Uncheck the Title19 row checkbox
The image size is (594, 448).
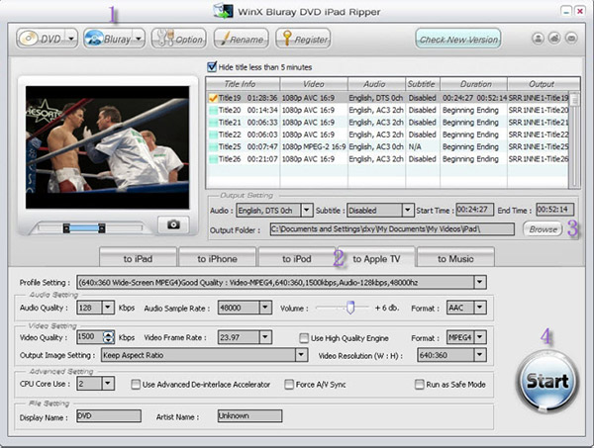tap(213, 98)
